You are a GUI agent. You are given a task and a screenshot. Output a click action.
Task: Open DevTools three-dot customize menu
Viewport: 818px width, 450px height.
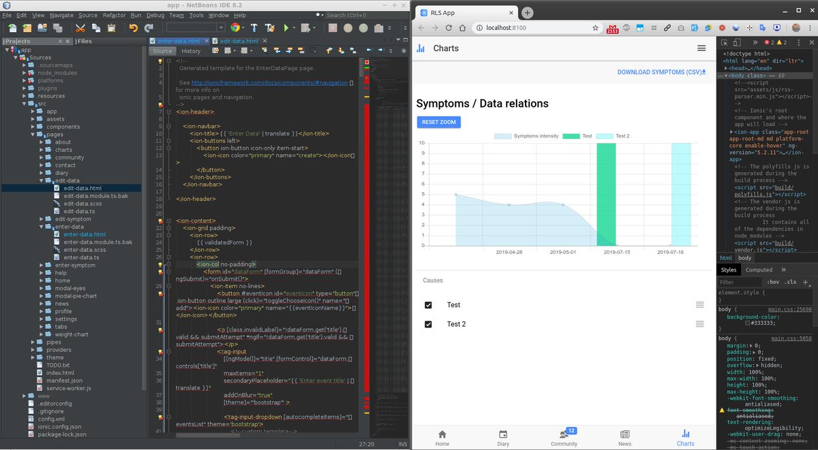coord(800,42)
